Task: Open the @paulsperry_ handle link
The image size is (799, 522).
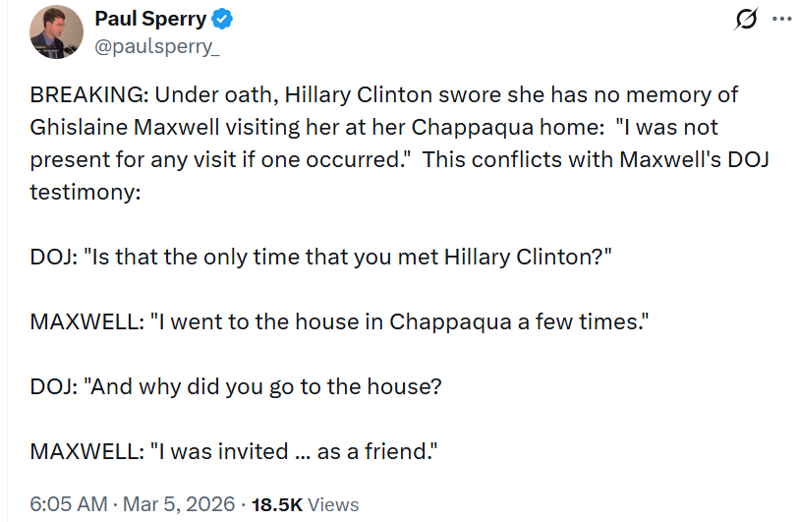Action: click(x=156, y=45)
